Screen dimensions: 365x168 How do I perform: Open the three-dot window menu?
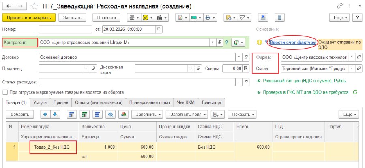[x=350, y=6]
